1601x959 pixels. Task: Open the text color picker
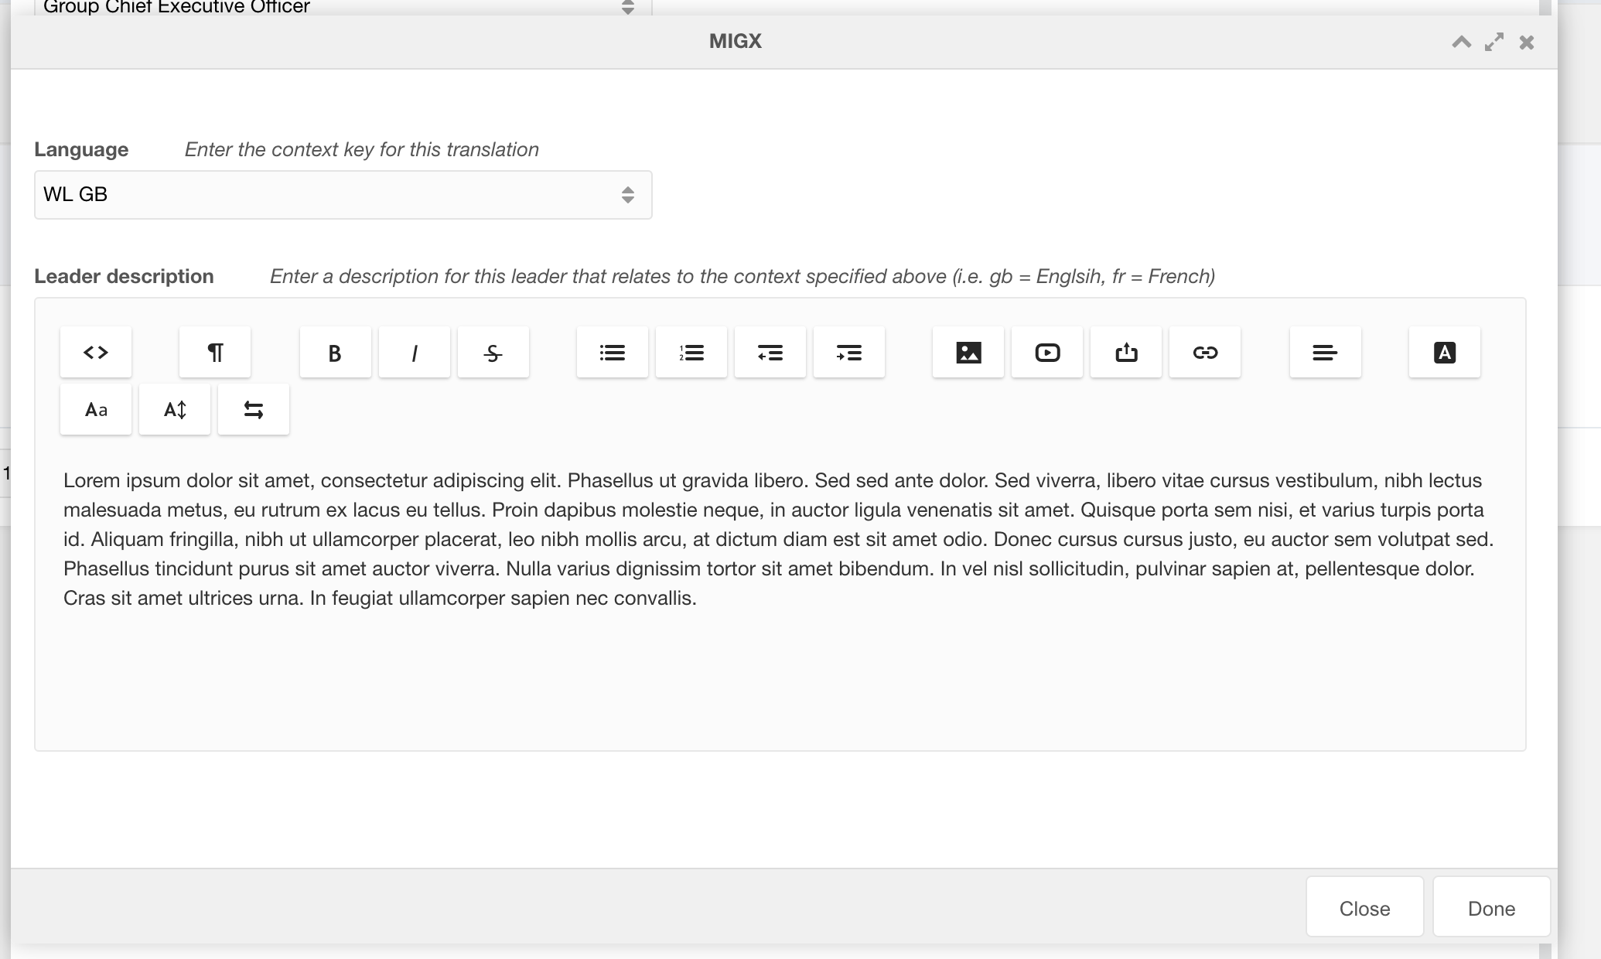[x=1445, y=353]
